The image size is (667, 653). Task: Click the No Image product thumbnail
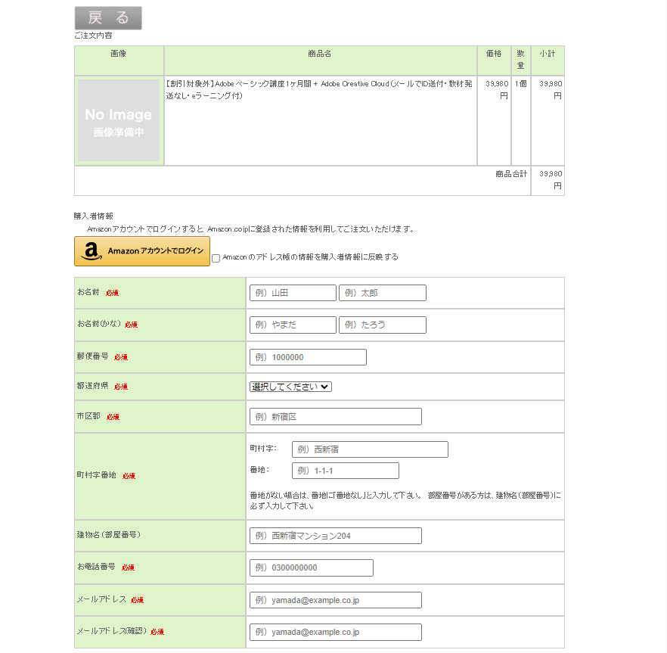click(119, 120)
